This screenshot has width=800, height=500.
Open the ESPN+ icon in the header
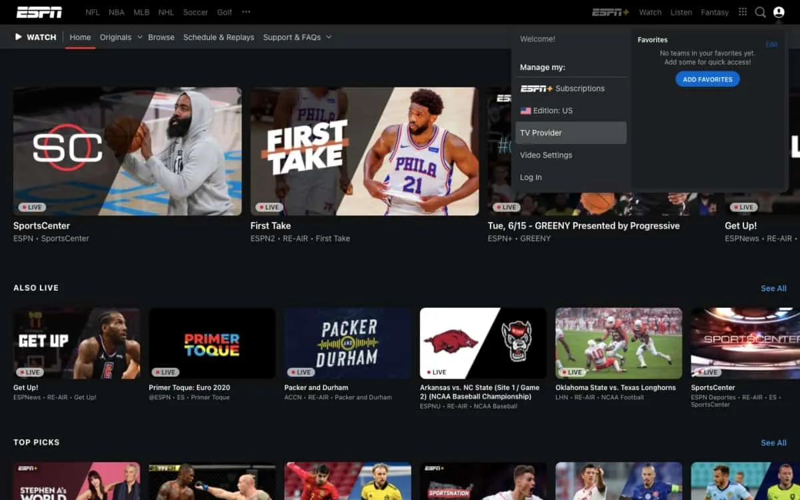point(610,11)
